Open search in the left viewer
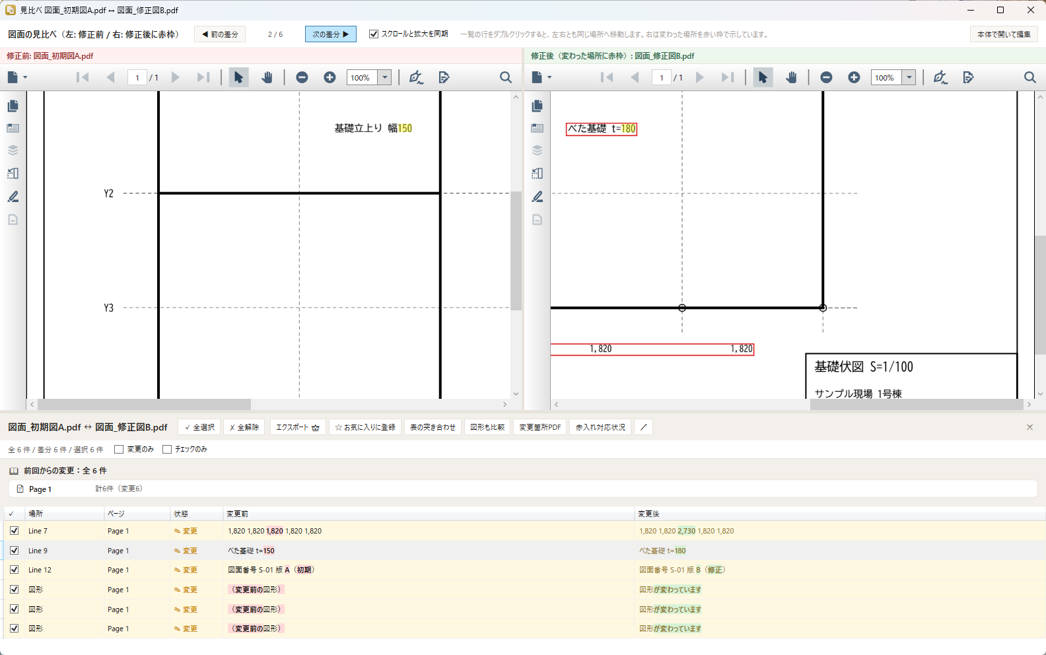The width and height of the screenshot is (1046, 655). point(506,77)
